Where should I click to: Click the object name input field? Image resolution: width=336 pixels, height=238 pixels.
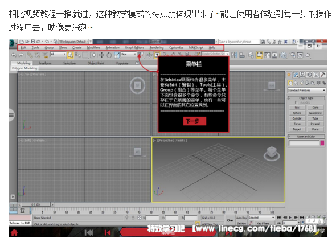point(304,143)
